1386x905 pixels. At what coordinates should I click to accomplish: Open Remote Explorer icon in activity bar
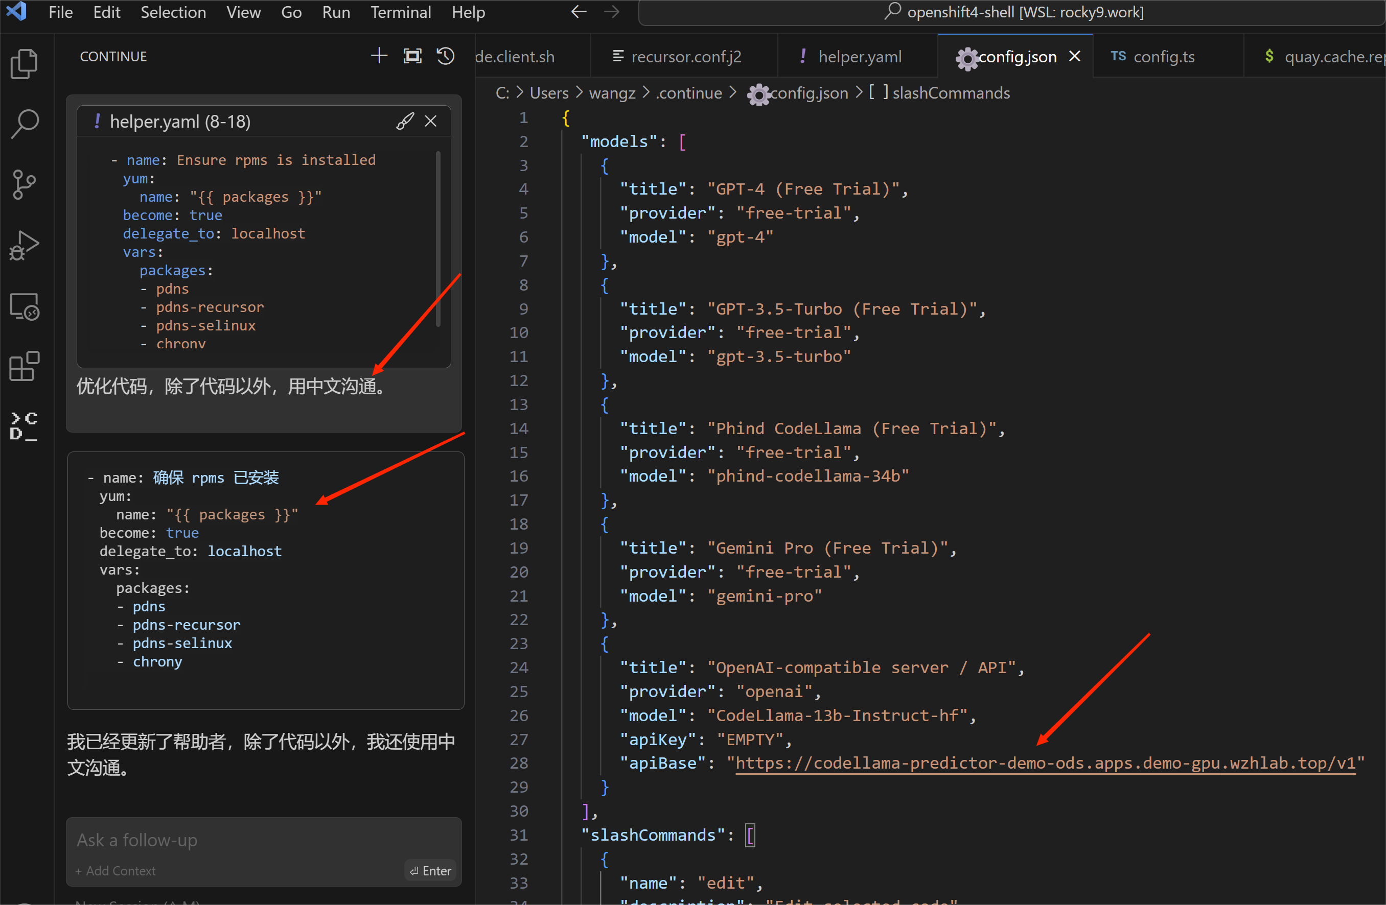click(24, 307)
